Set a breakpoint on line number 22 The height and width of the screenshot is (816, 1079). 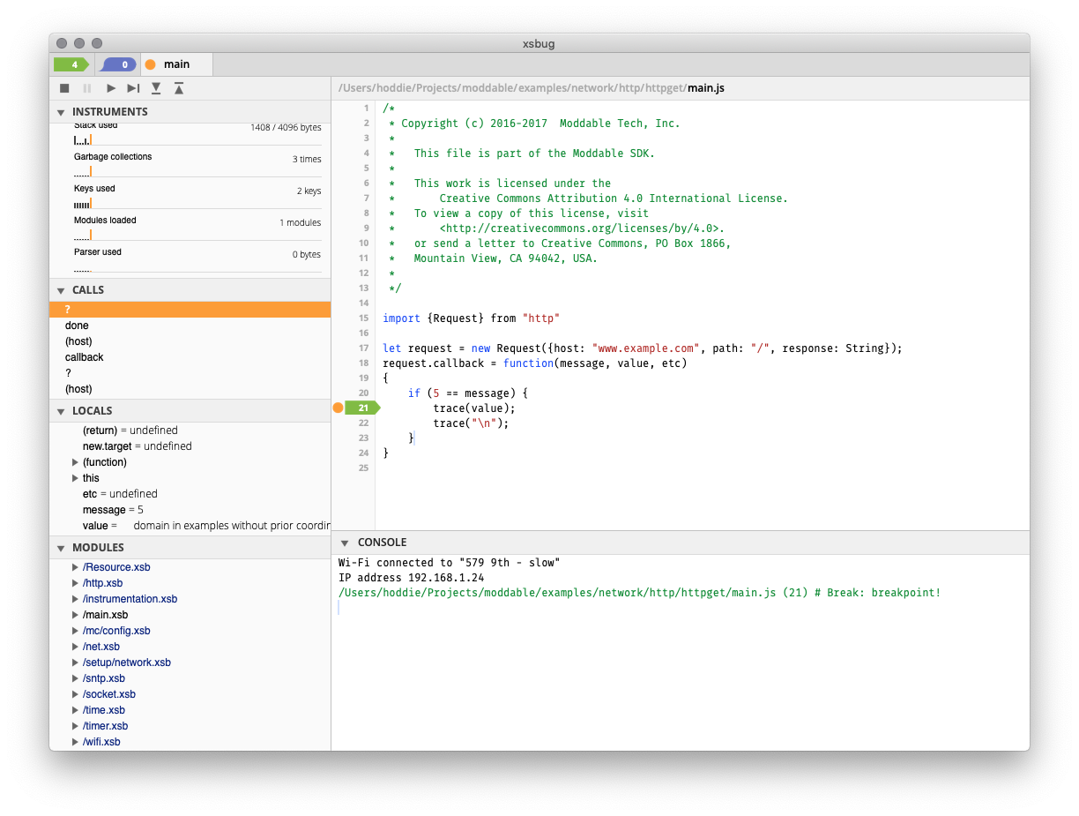(x=363, y=423)
